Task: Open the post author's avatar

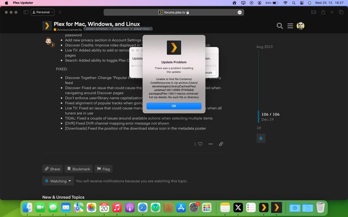Action: pyautogui.click(x=49, y=42)
